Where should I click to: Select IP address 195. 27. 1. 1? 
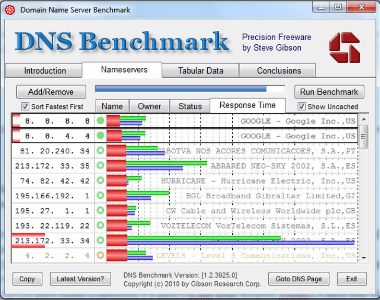52,211
